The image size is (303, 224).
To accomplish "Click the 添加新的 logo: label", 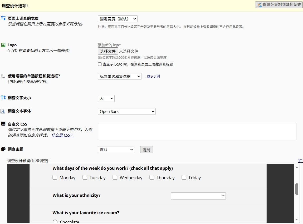I will (x=110, y=45).
